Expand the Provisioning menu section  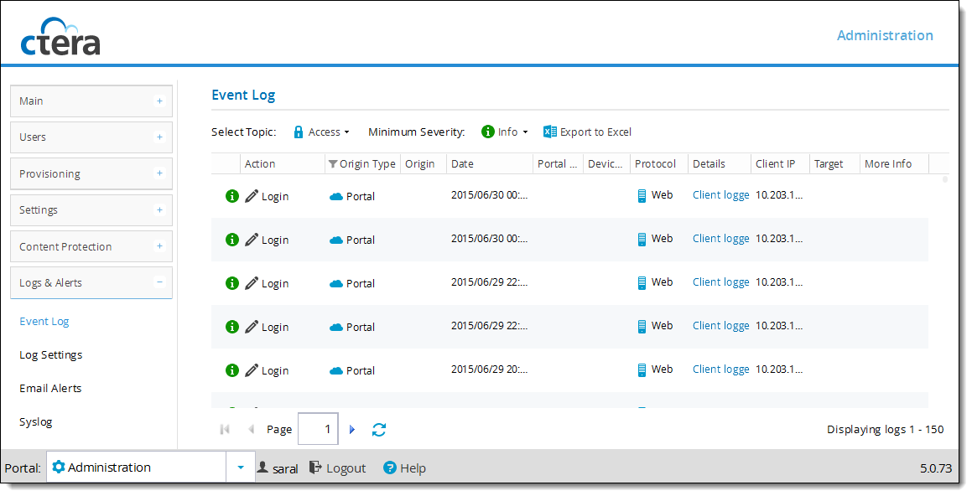(x=159, y=173)
